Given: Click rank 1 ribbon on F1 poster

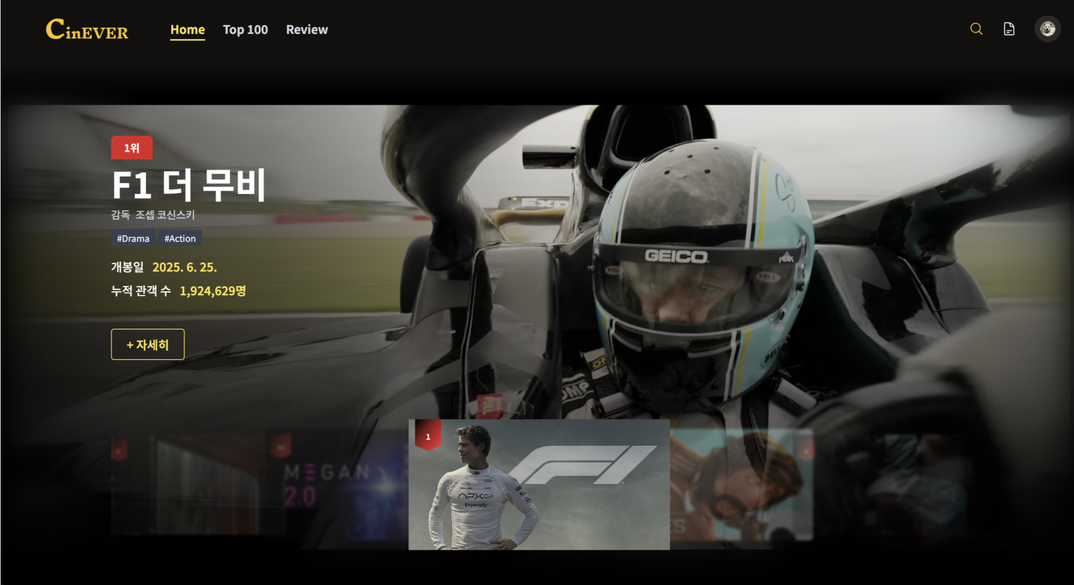Looking at the screenshot, I should 428,436.
